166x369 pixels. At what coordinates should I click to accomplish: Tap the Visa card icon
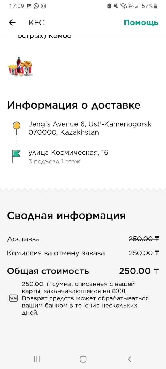coord(13,298)
